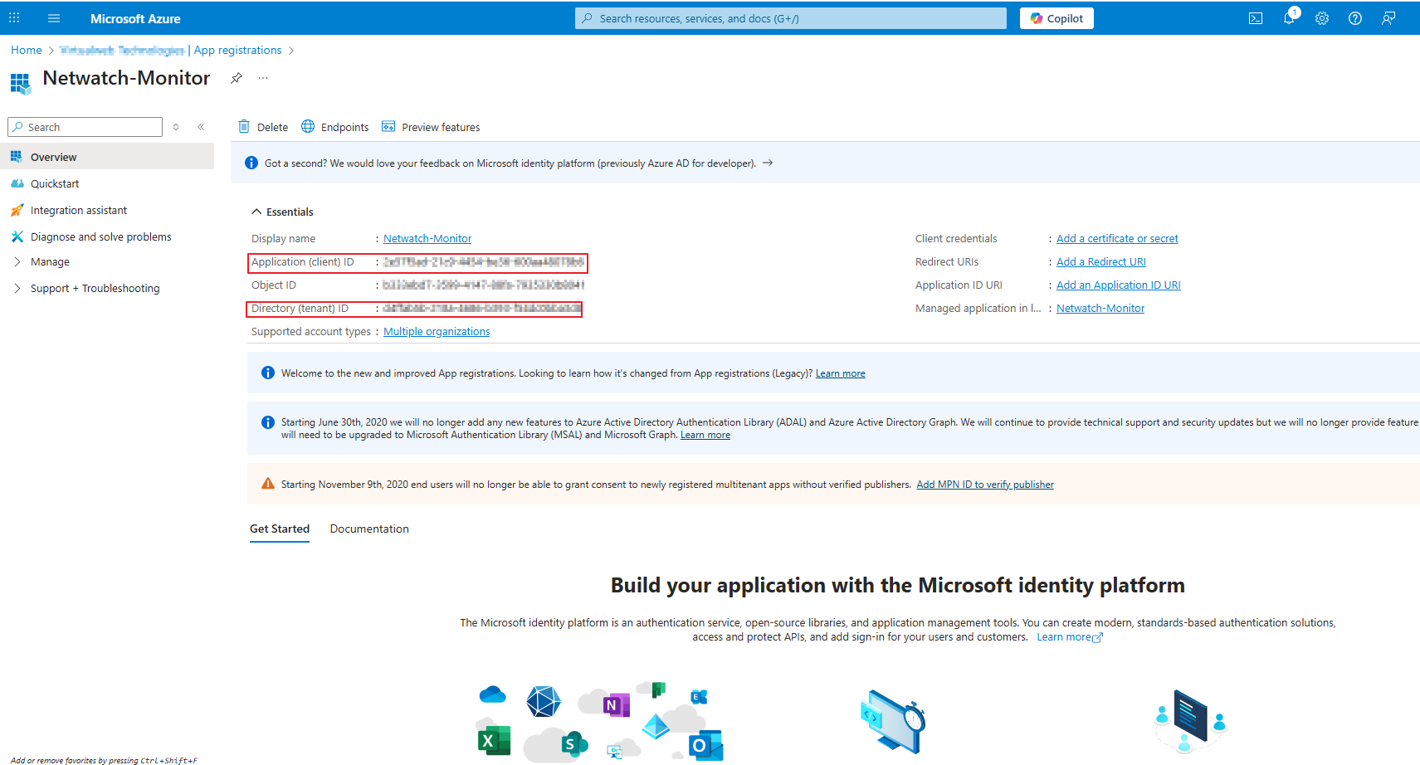Screen dimensions: 1420x765
Task: Toggle the expand/collapse all menu arrows
Action: [x=176, y=127]
